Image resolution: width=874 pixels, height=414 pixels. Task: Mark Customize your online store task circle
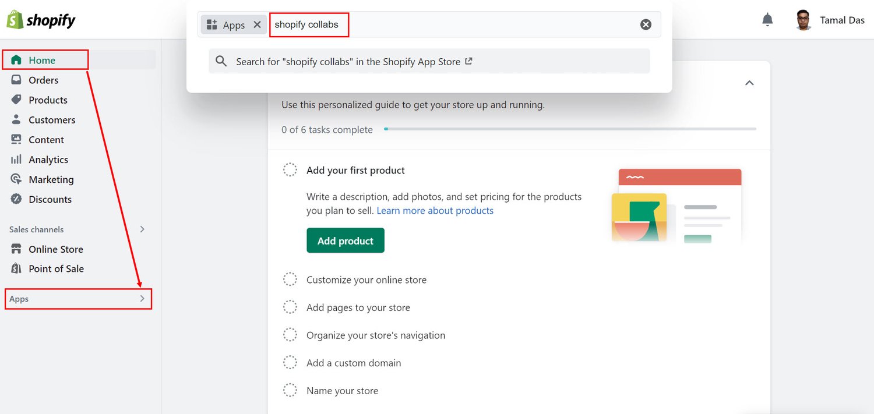[290, 279]
